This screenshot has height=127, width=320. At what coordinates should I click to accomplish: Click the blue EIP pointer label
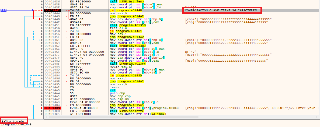4,10
